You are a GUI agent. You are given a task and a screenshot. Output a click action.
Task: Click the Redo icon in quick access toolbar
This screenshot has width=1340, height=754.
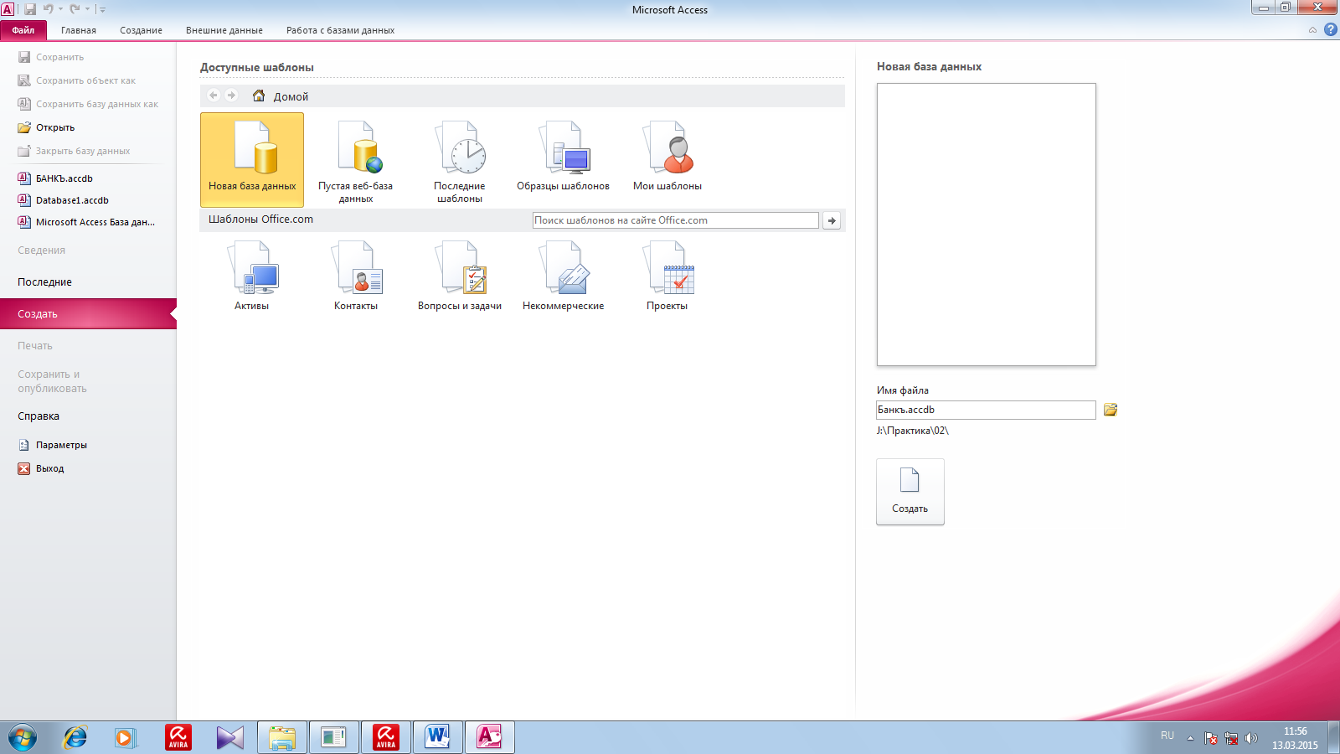[75, 9]
